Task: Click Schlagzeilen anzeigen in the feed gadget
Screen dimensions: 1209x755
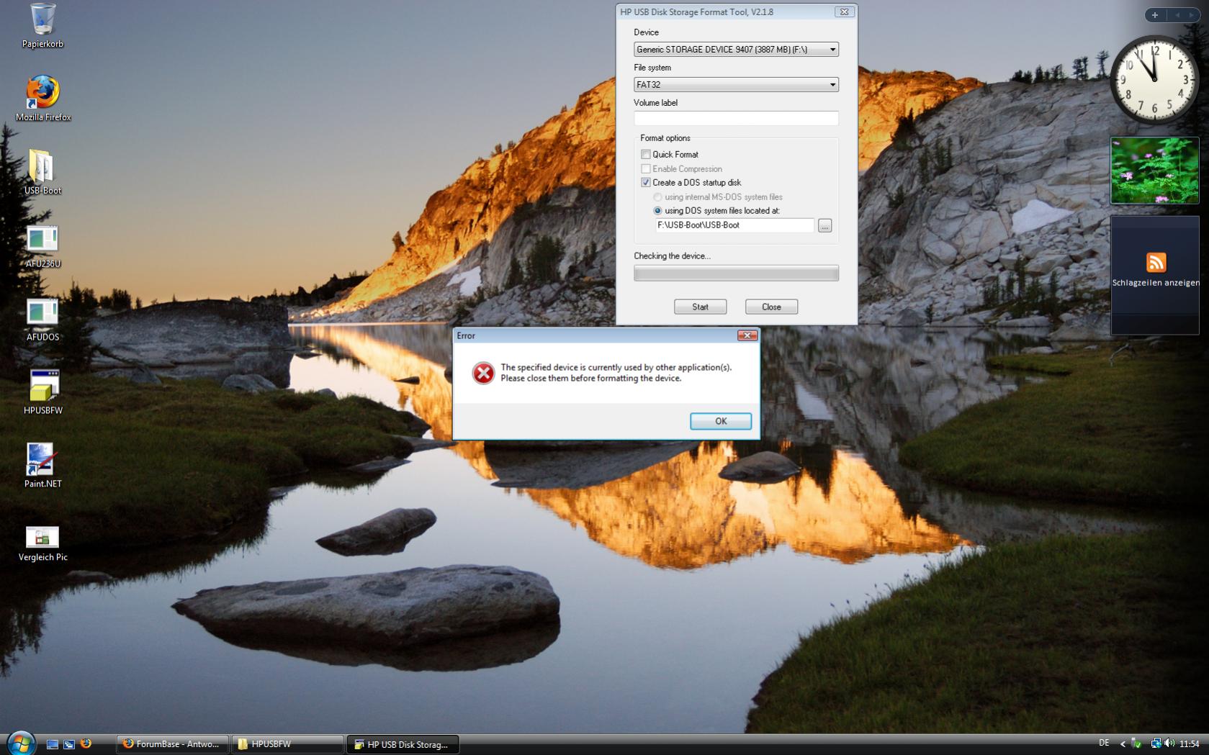Action: pyautogui.click(x=1156, y=283)
